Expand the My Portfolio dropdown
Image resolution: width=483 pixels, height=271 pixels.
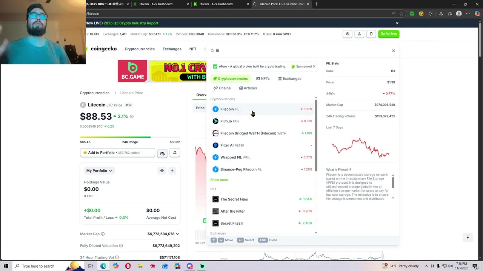99,171
